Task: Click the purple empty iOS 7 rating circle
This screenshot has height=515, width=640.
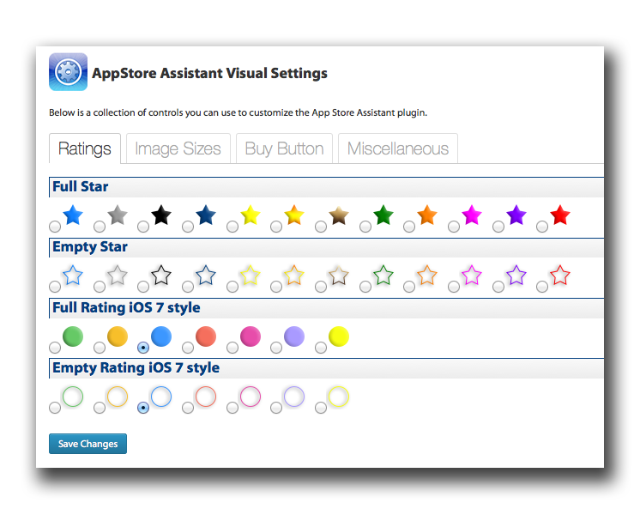Action: coord(294,397)
